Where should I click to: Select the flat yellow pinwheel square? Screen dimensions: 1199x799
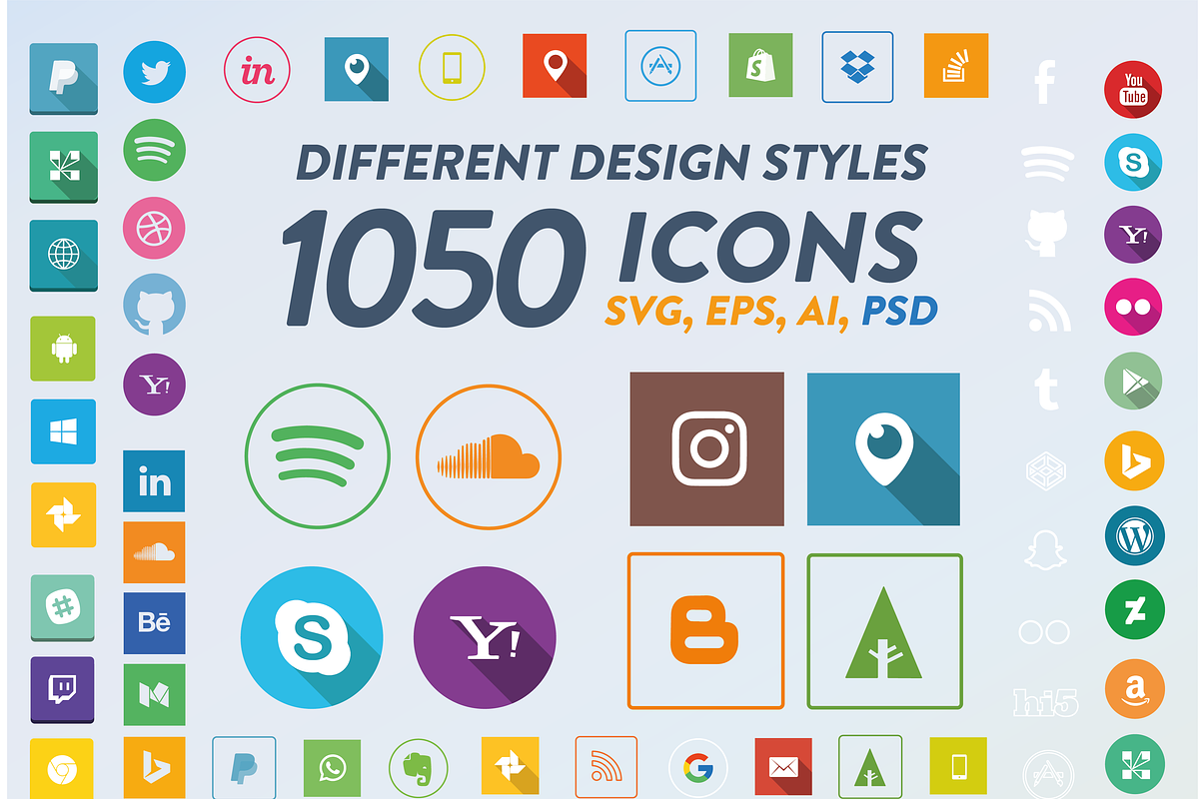[510, 767]
